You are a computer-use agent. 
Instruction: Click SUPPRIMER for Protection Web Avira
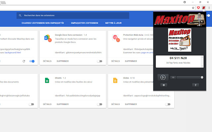coord(131,61)
